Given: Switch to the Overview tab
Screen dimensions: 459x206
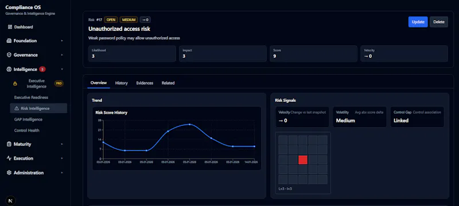Looking at the screenshot, I should (99, 83).
